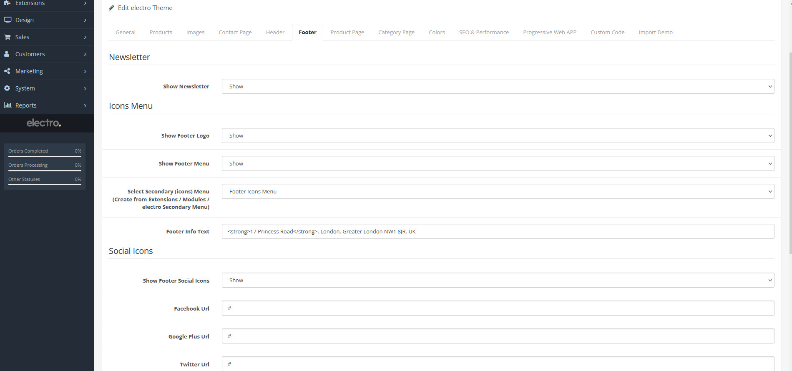792x371 pixels.
Task: Open the Show Footer Logo dropdown
Action: 498,135
